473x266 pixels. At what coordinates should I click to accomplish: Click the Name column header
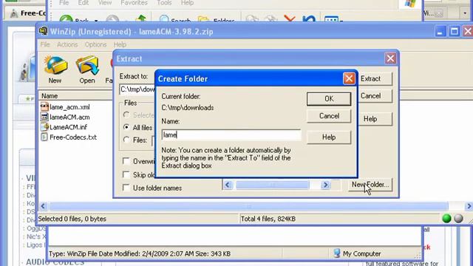tap(75, 96)
